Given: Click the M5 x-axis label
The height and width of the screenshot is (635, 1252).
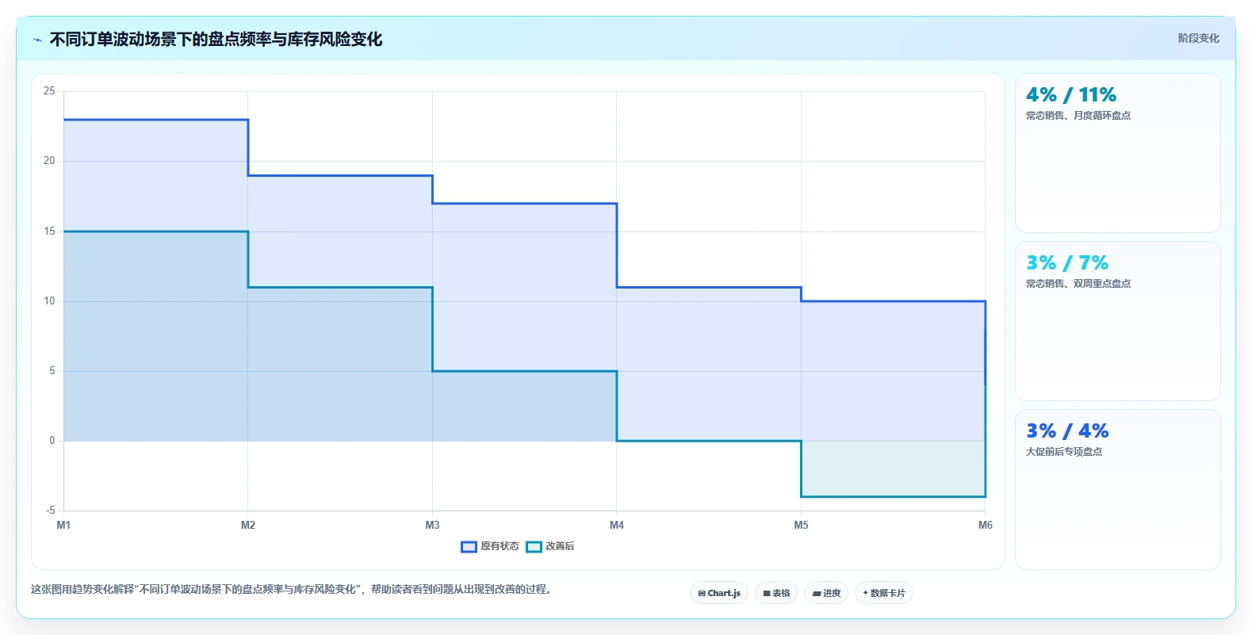Looking at the screenshot, I should [801, 525].
